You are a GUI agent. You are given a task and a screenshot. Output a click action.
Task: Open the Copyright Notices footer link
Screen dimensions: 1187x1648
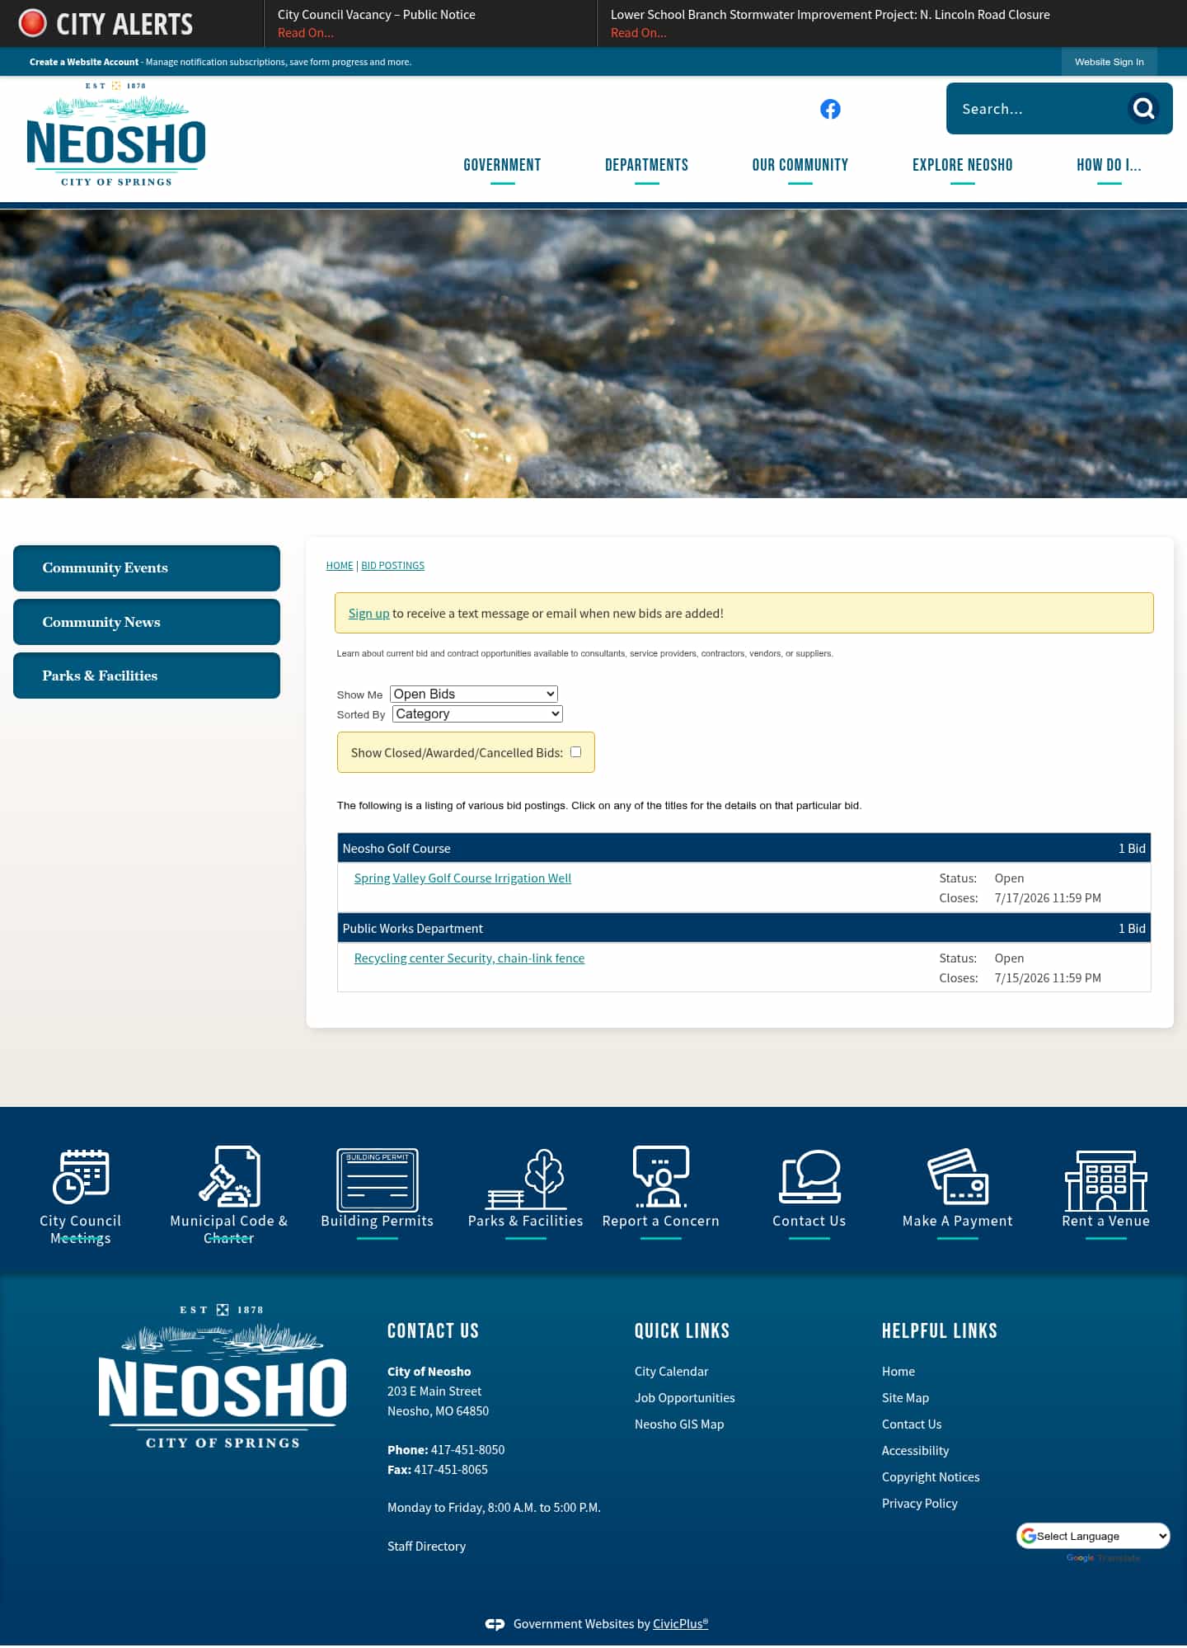[931, 1477]
